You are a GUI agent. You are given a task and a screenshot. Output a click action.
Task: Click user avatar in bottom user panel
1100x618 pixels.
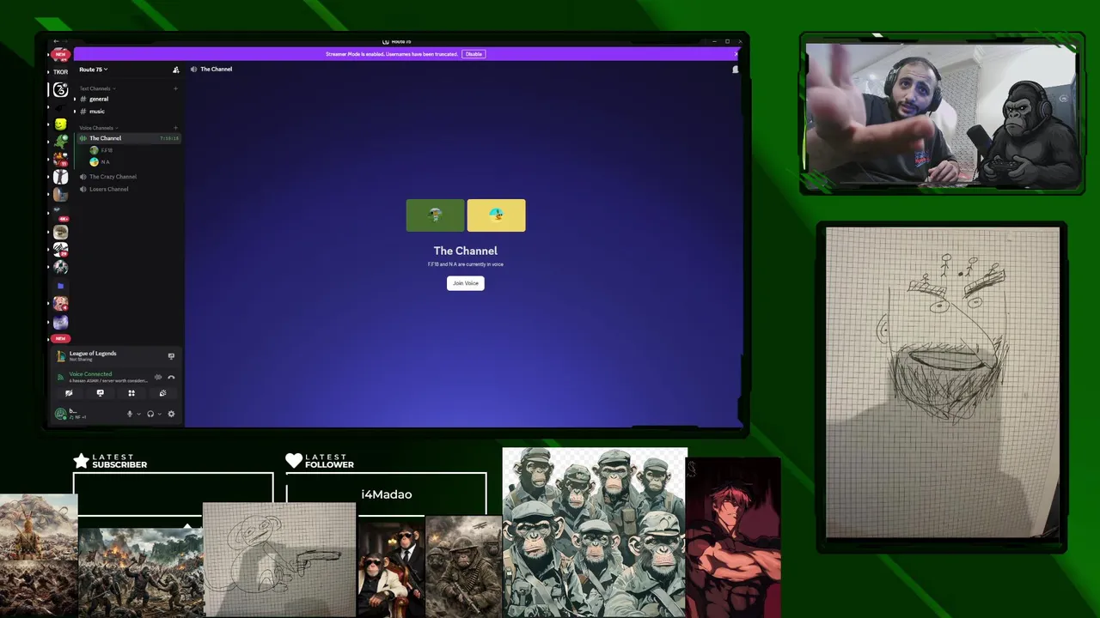[60, 414]
